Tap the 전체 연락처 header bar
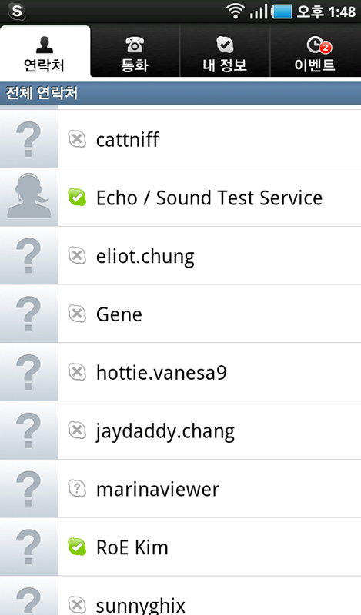The image size is (361, 615). (180, 93)
